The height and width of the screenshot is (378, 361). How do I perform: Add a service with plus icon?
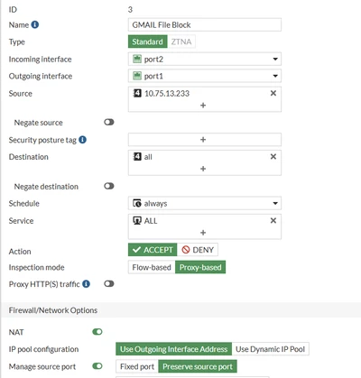[203, 233]
